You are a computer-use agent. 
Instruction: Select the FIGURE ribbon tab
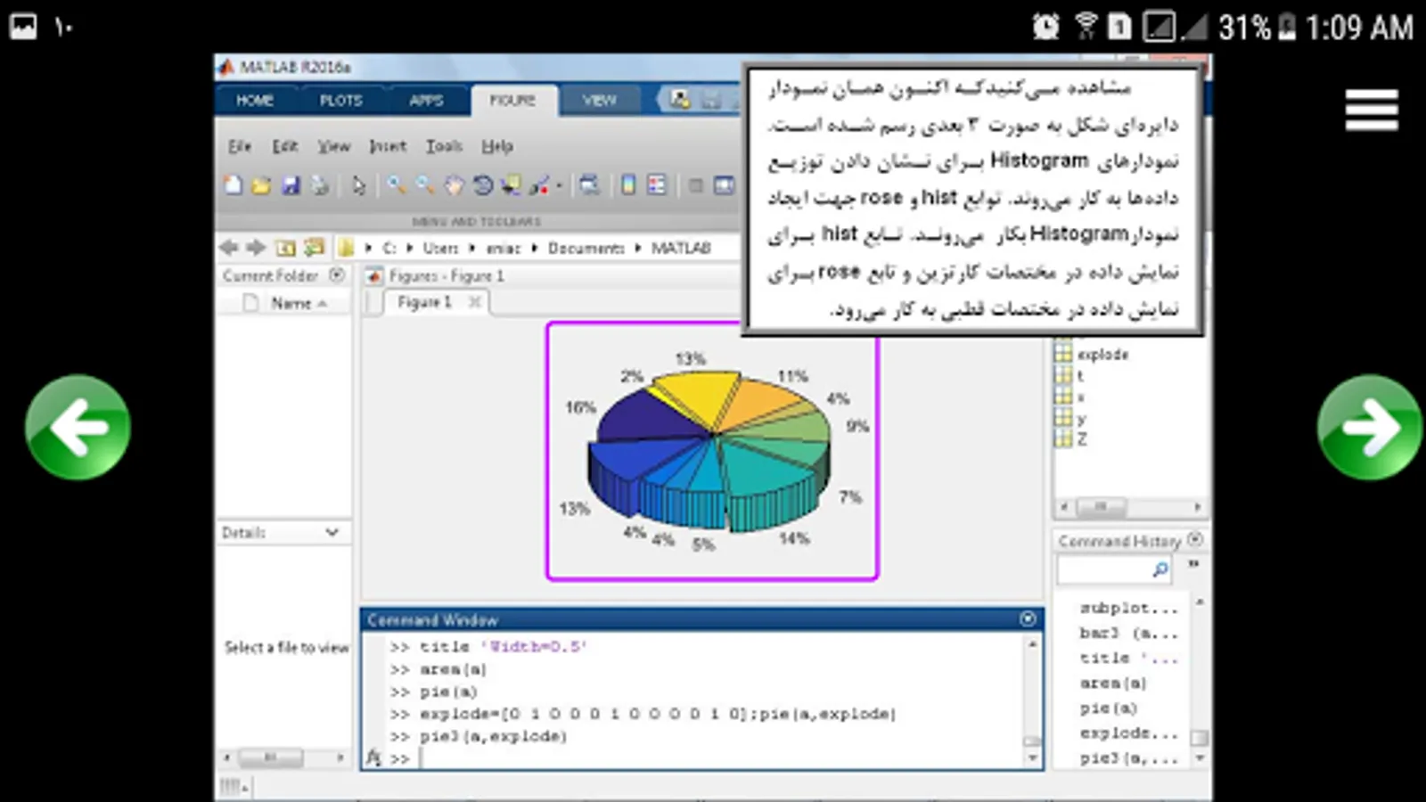tap(512, 101)
